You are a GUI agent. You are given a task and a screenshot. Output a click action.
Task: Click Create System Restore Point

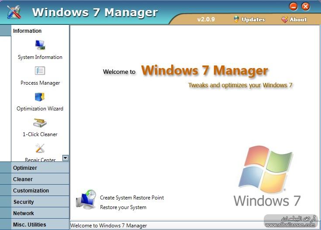click(x=132, y=198)
